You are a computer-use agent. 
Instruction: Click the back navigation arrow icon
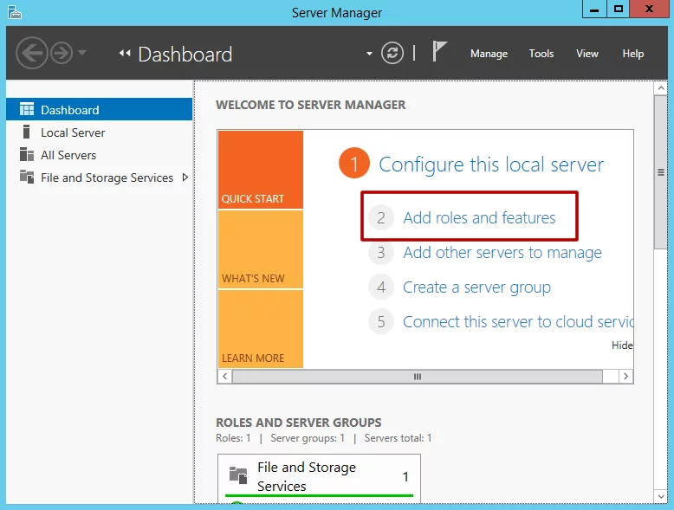31,54
